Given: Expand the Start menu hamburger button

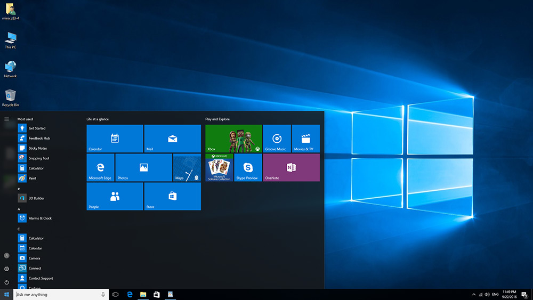Looking at the screenshot, I should tap(6, 119).
